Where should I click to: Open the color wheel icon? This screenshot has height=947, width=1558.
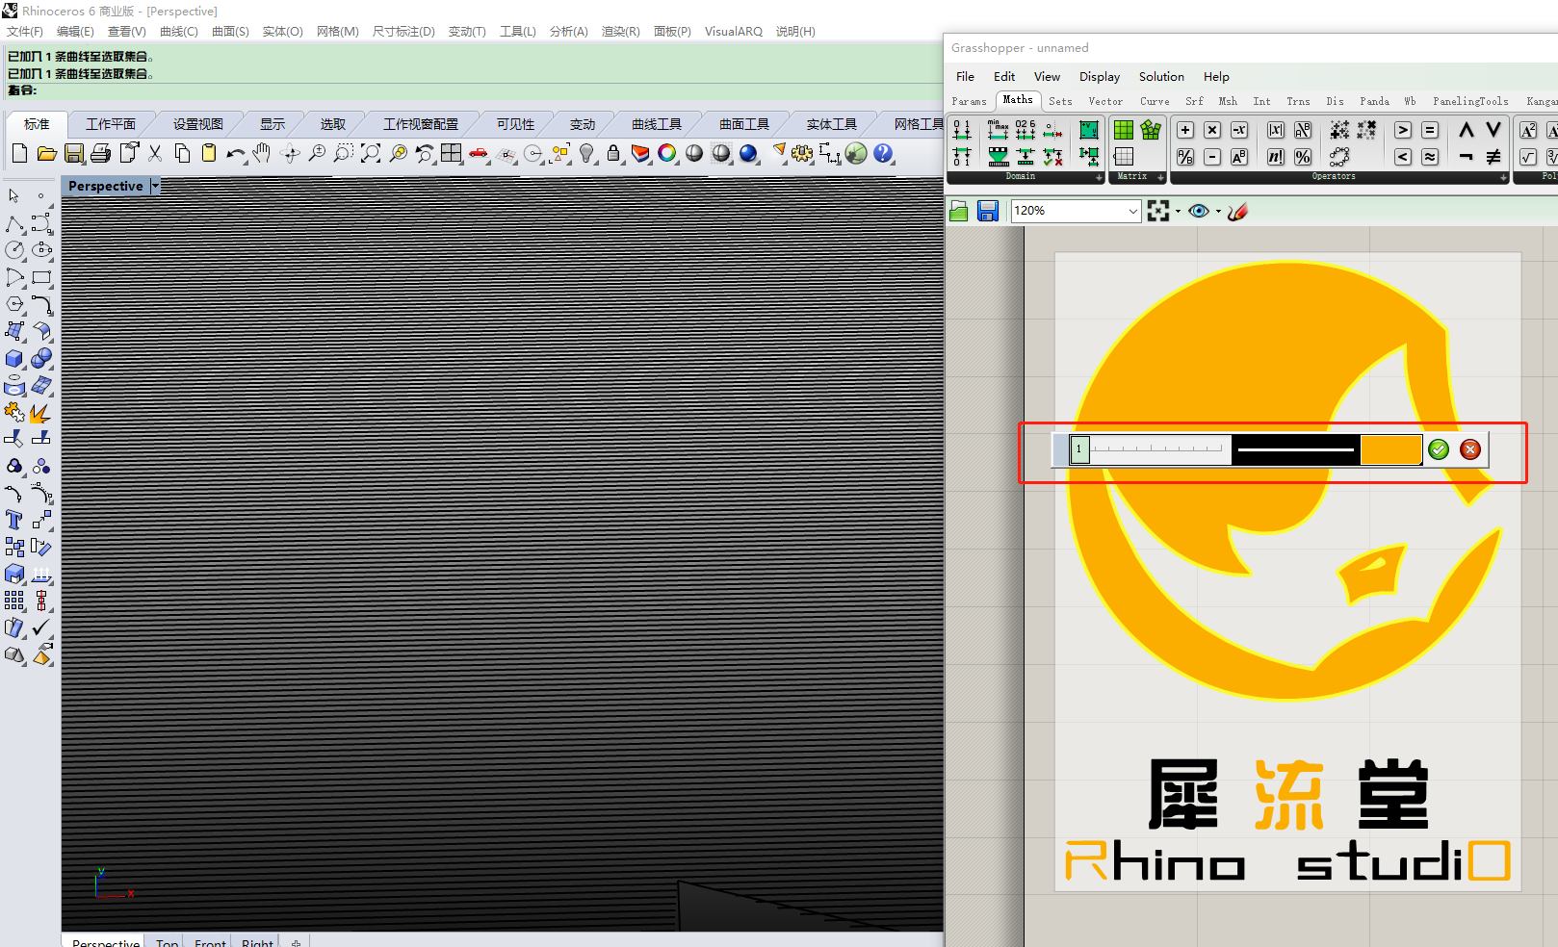coord(667,153)
